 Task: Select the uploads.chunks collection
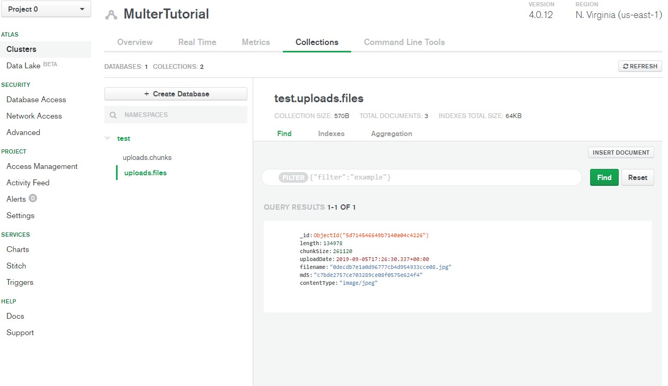148,157
